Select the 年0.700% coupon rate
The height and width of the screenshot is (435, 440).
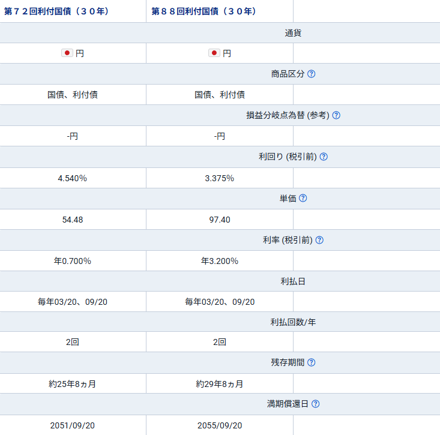pyautogui.click(x=73, y=261)
